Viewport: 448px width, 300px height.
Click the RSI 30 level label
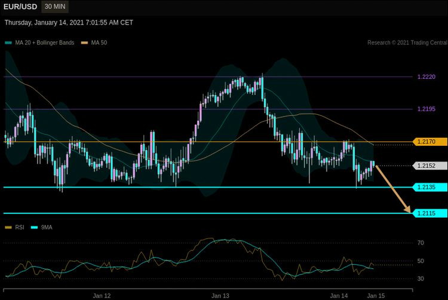tap(421, 278)
